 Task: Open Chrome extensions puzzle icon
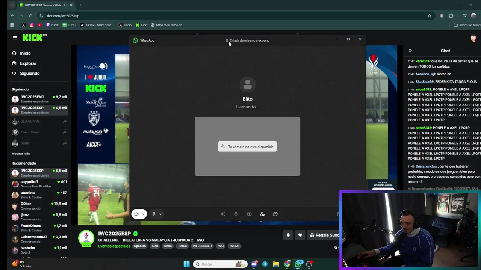point(451,16)
